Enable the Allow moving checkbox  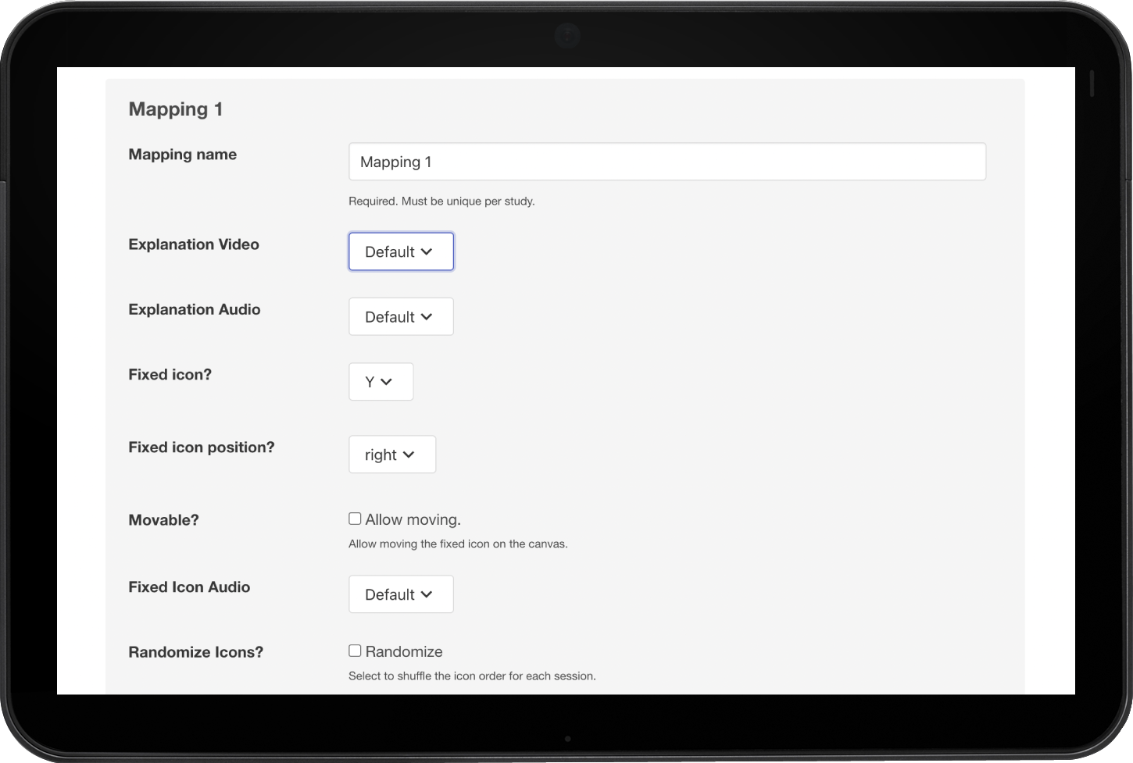point(354,518)
